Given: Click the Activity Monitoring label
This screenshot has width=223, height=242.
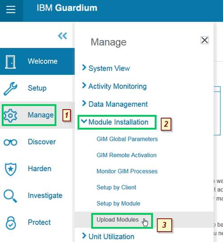Looking at the screenshot, I should click(x=118, y=86).
